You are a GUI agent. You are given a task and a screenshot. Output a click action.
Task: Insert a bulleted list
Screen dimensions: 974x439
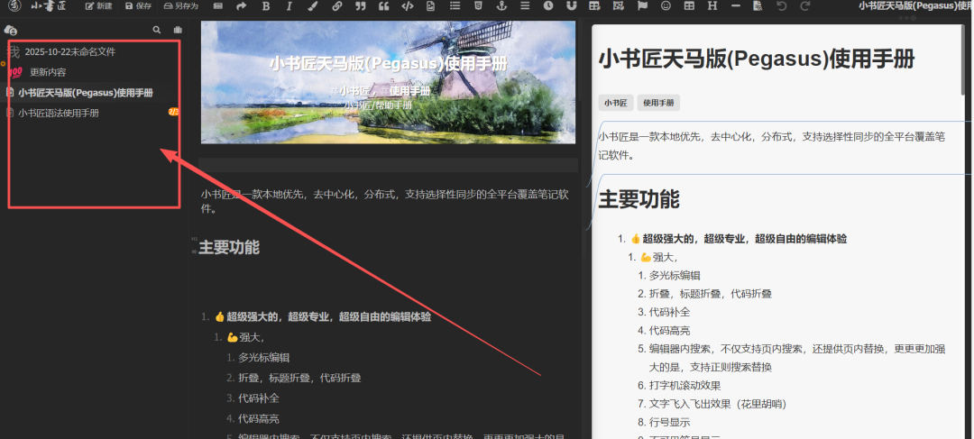pos(455,6)
